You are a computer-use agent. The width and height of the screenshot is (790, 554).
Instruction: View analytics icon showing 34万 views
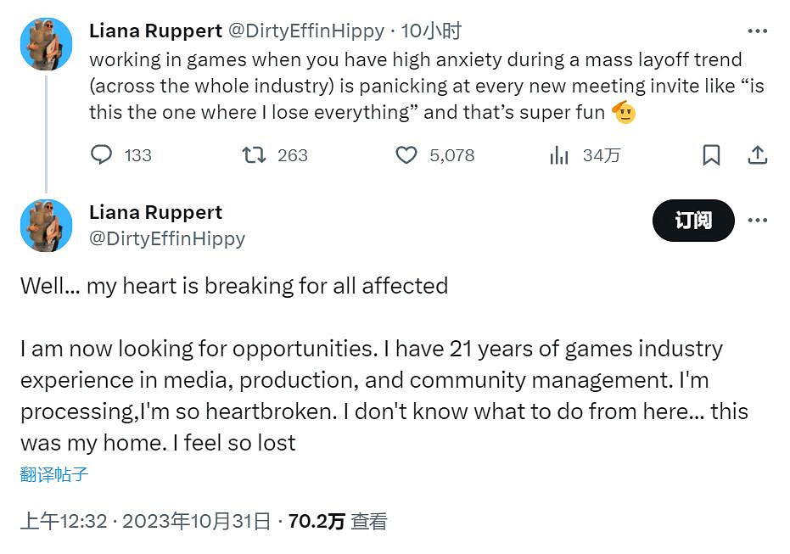pyautogui.click(x=559, y=155)
